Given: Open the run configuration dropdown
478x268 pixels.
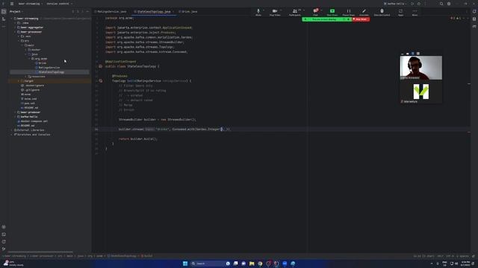Looking at the screenshot, I should [x=395, y=4].
